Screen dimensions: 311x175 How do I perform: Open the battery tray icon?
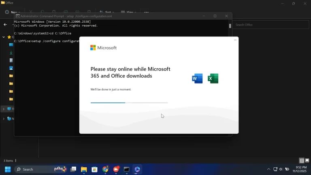point(287,169)
